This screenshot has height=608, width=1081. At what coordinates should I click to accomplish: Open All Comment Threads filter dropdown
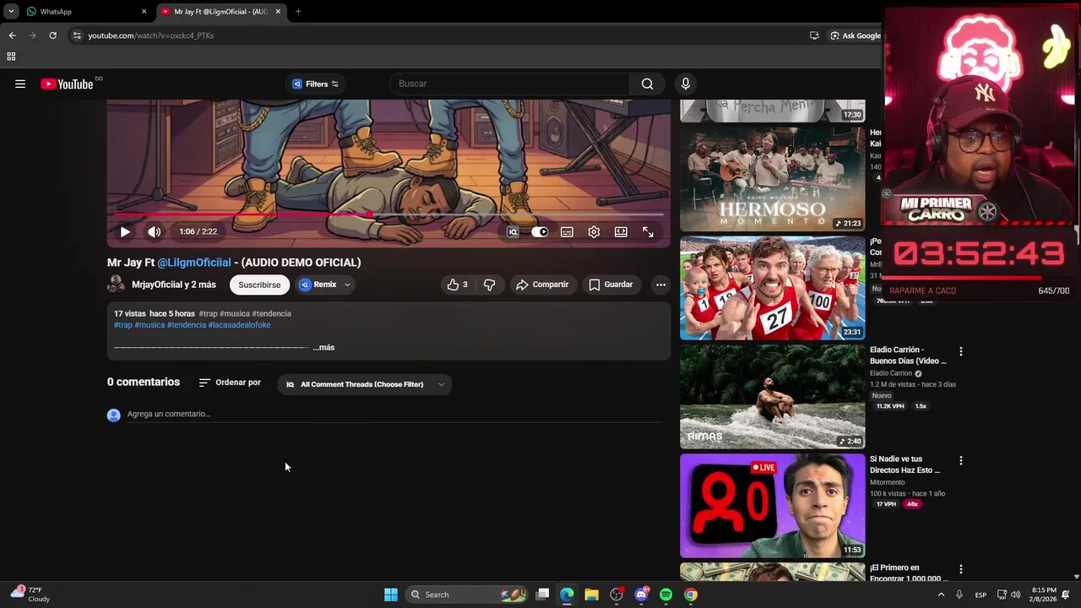click(x=365, y=384)
